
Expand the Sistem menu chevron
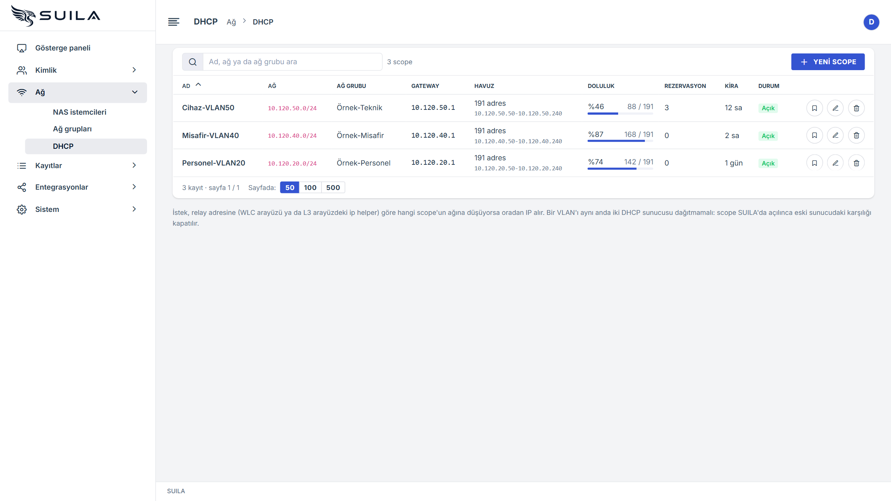134,209
